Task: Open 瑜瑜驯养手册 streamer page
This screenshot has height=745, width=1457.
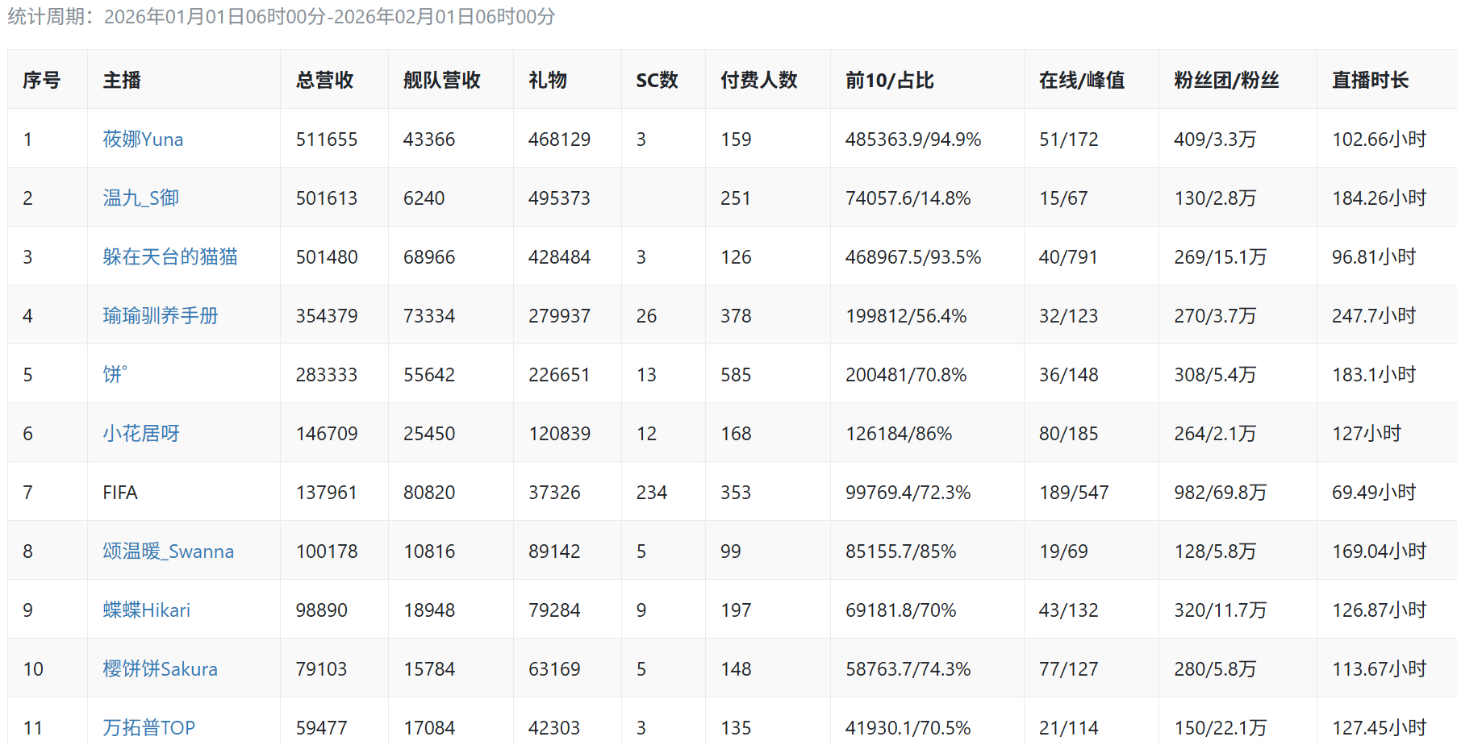Action: [x=160, y=316]
